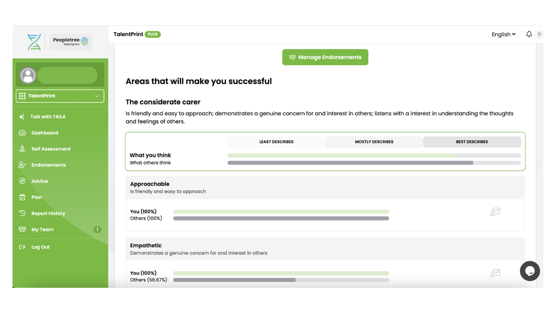Select the Talk with TAILA sparkle icon
Screen dimensions: 559x314
[22, 117]
